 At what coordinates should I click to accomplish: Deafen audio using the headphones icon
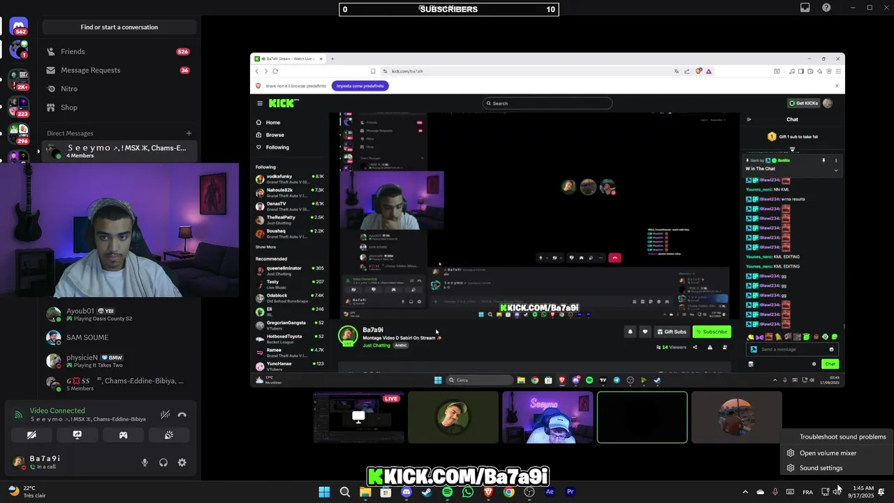tap(163, 462)
